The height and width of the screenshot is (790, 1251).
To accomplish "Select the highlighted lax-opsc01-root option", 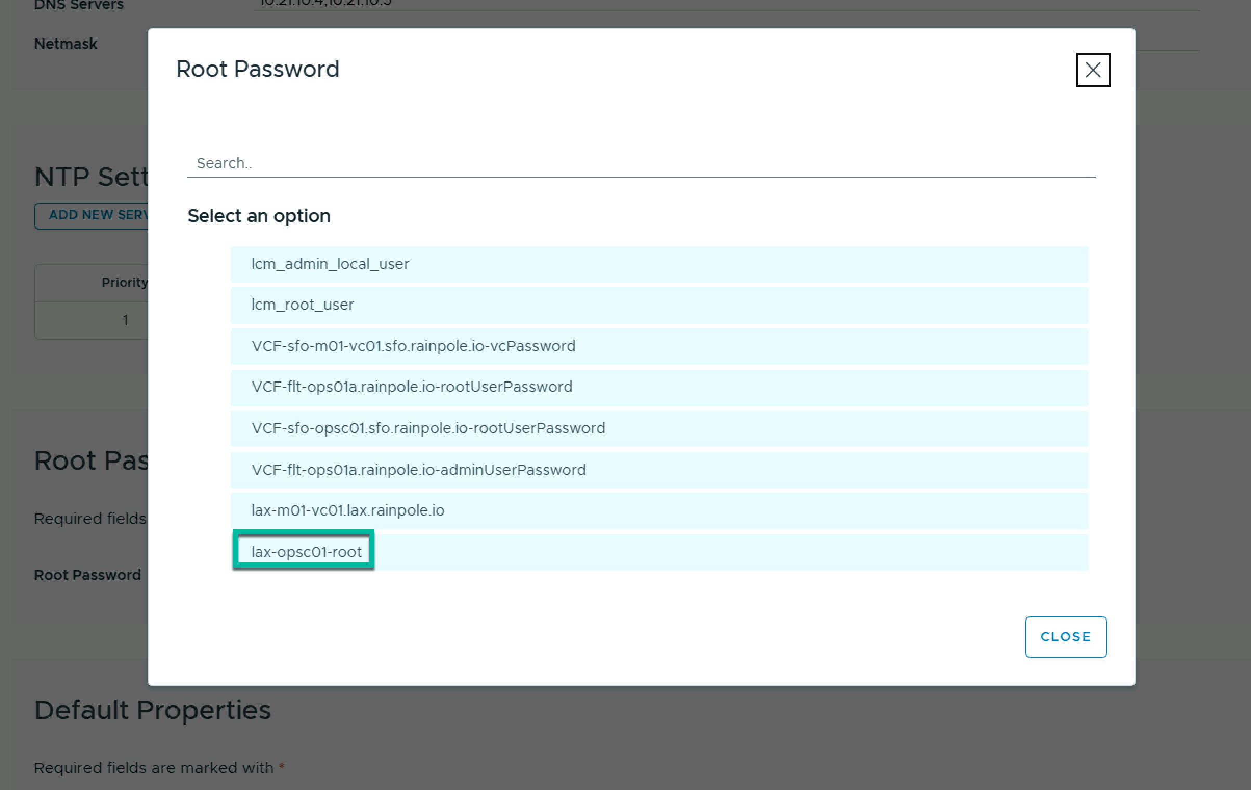I will [306, 551].
